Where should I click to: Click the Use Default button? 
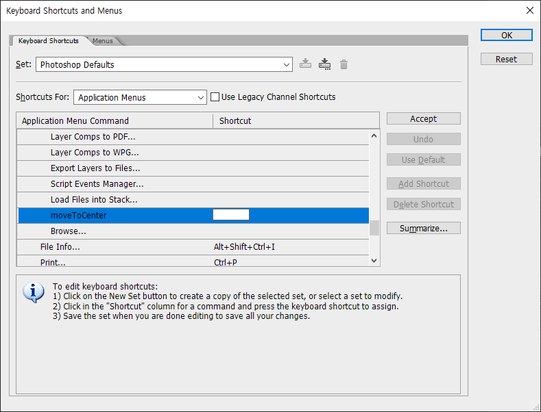coord(423,159)
